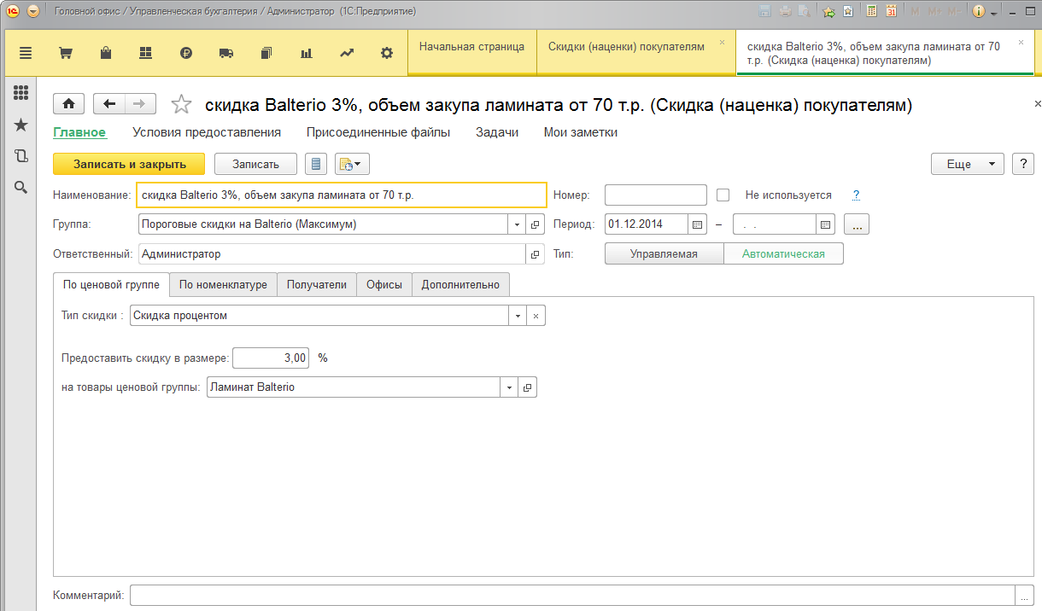Open the shopping cart section
This screenshot has height=611, width=1042.
65,53
